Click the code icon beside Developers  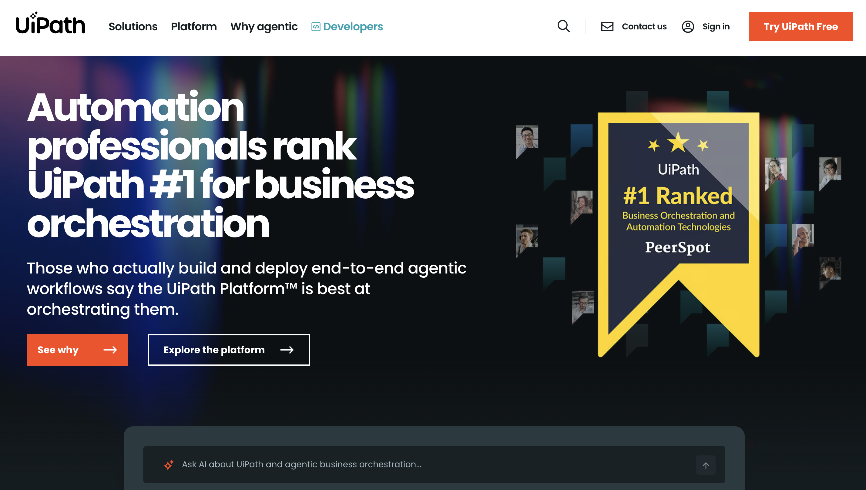pyautogui.click(x=316, y=27)
